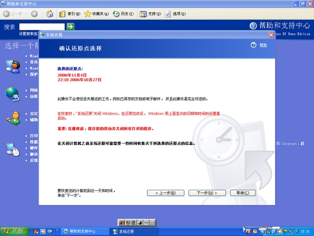The height and width of the screenshot is (236, 314).
Task: Toggle the half-moon full/half-width IME icon
Action: pyautogui.click(x=140, y=223)
